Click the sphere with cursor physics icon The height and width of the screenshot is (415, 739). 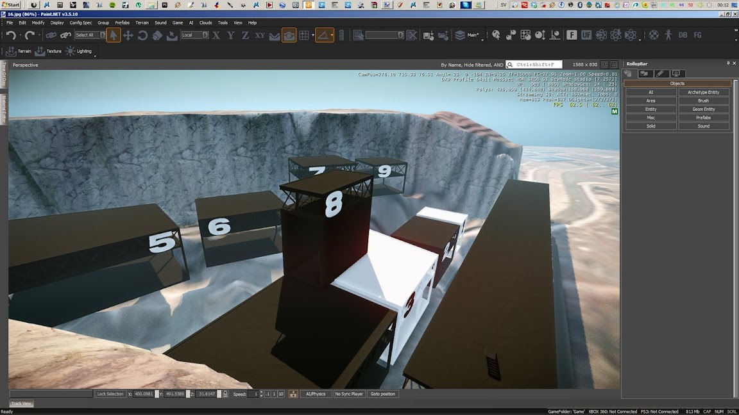pyautogui.click(x=496, y=35)
